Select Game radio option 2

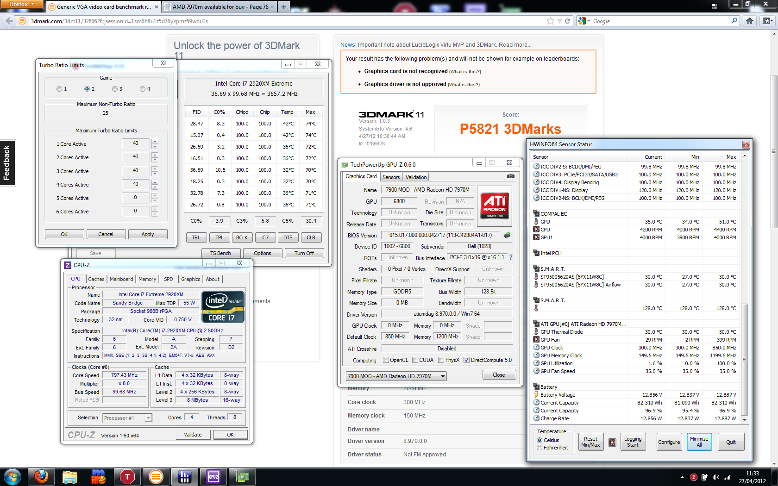pyautogui.click(x=87, y=89)
